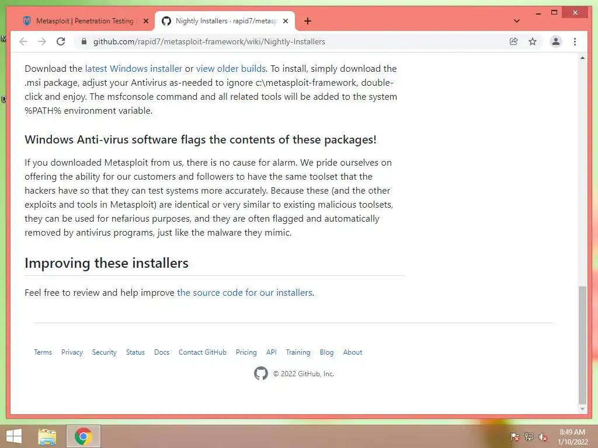This screenshot has width=598, height=448.
Task: Open a new tab with plus button
Action: pos(308,21)
